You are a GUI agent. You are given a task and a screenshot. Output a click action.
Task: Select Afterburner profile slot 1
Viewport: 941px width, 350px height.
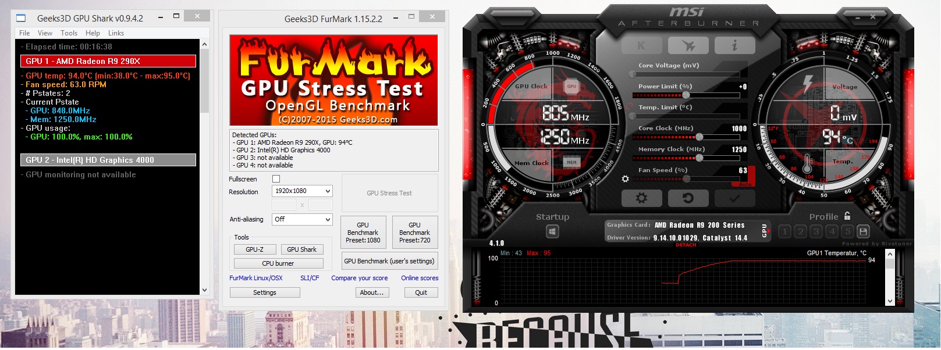click(x=784, y=231)
